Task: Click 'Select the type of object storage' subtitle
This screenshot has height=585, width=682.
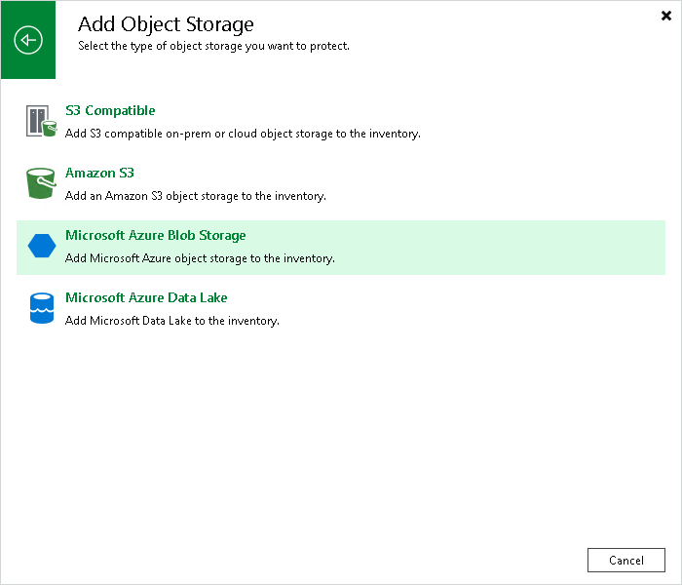Action: tap(213, 46)
